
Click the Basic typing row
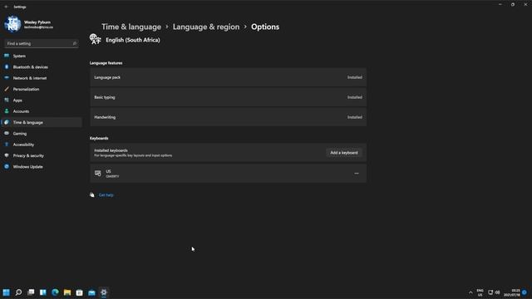tap(228, 97)
